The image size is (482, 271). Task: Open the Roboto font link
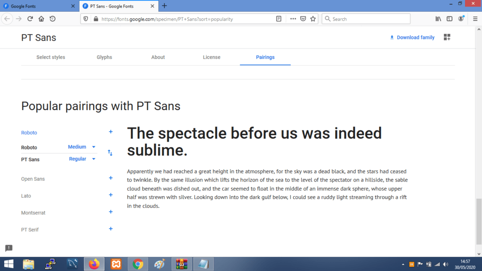29,133
